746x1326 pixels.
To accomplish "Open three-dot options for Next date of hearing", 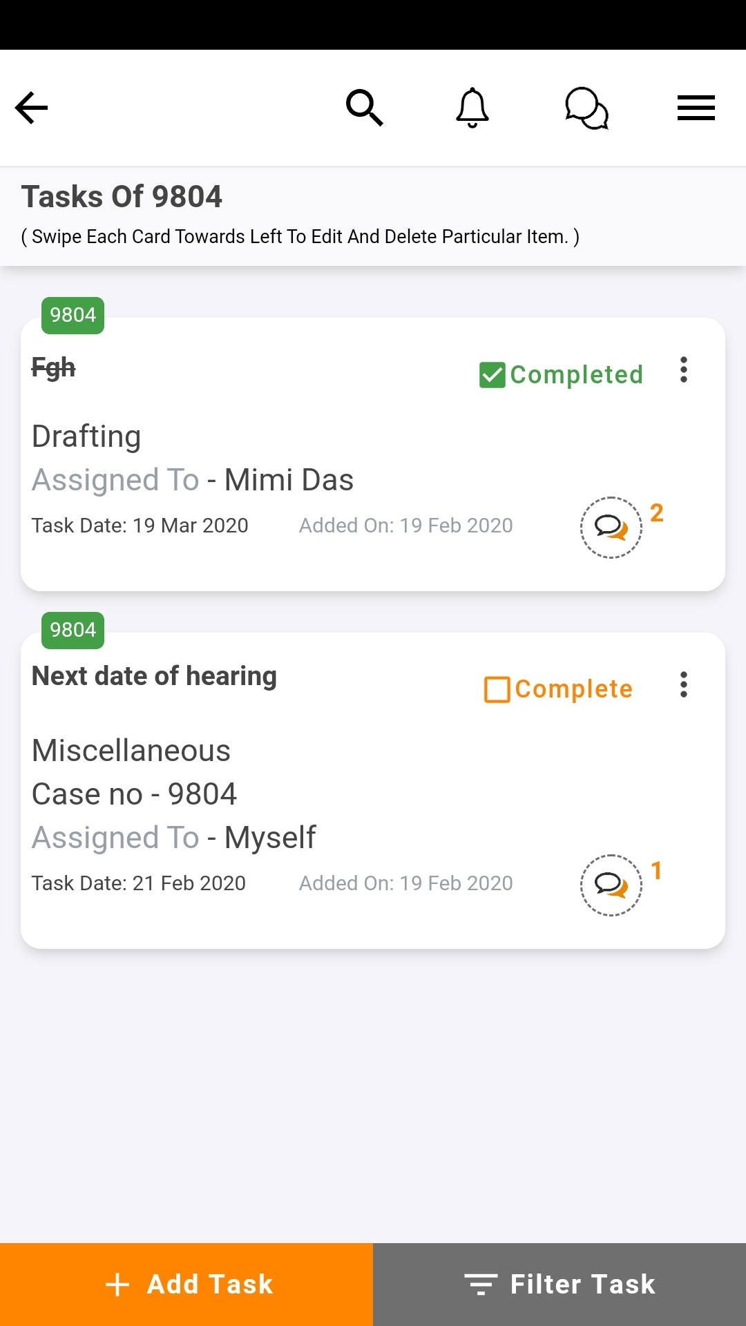I will [x=684, y=684].
